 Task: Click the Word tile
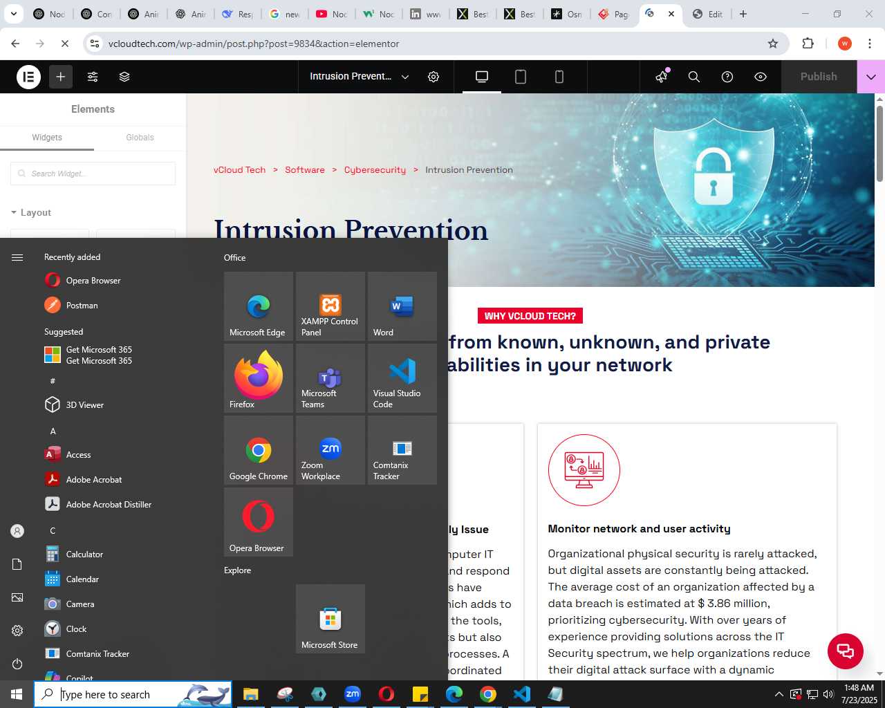[402, 306]
